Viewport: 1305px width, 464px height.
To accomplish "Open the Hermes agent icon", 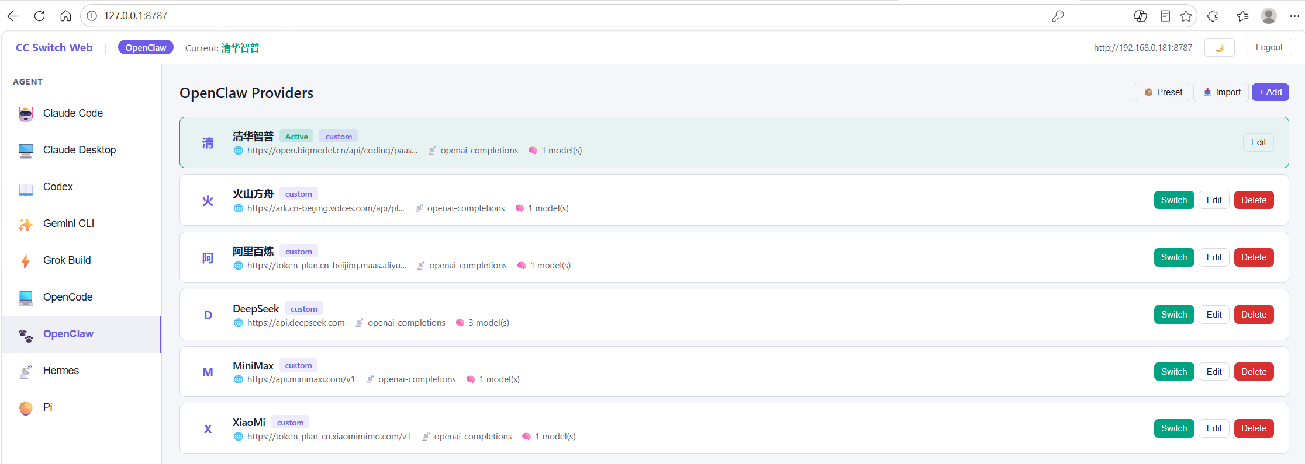I will 26,371.
